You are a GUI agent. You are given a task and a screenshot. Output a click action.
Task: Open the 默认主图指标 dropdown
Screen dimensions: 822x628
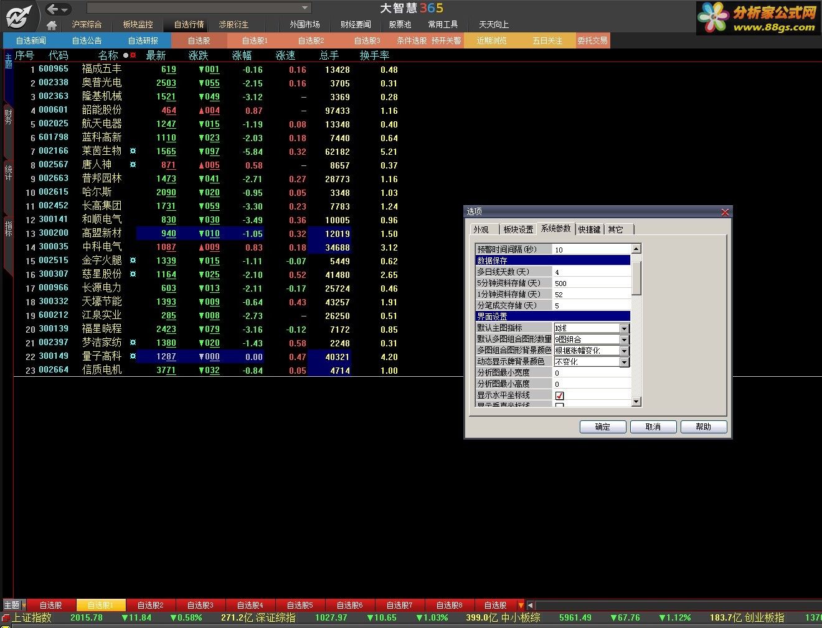(624, 328)
